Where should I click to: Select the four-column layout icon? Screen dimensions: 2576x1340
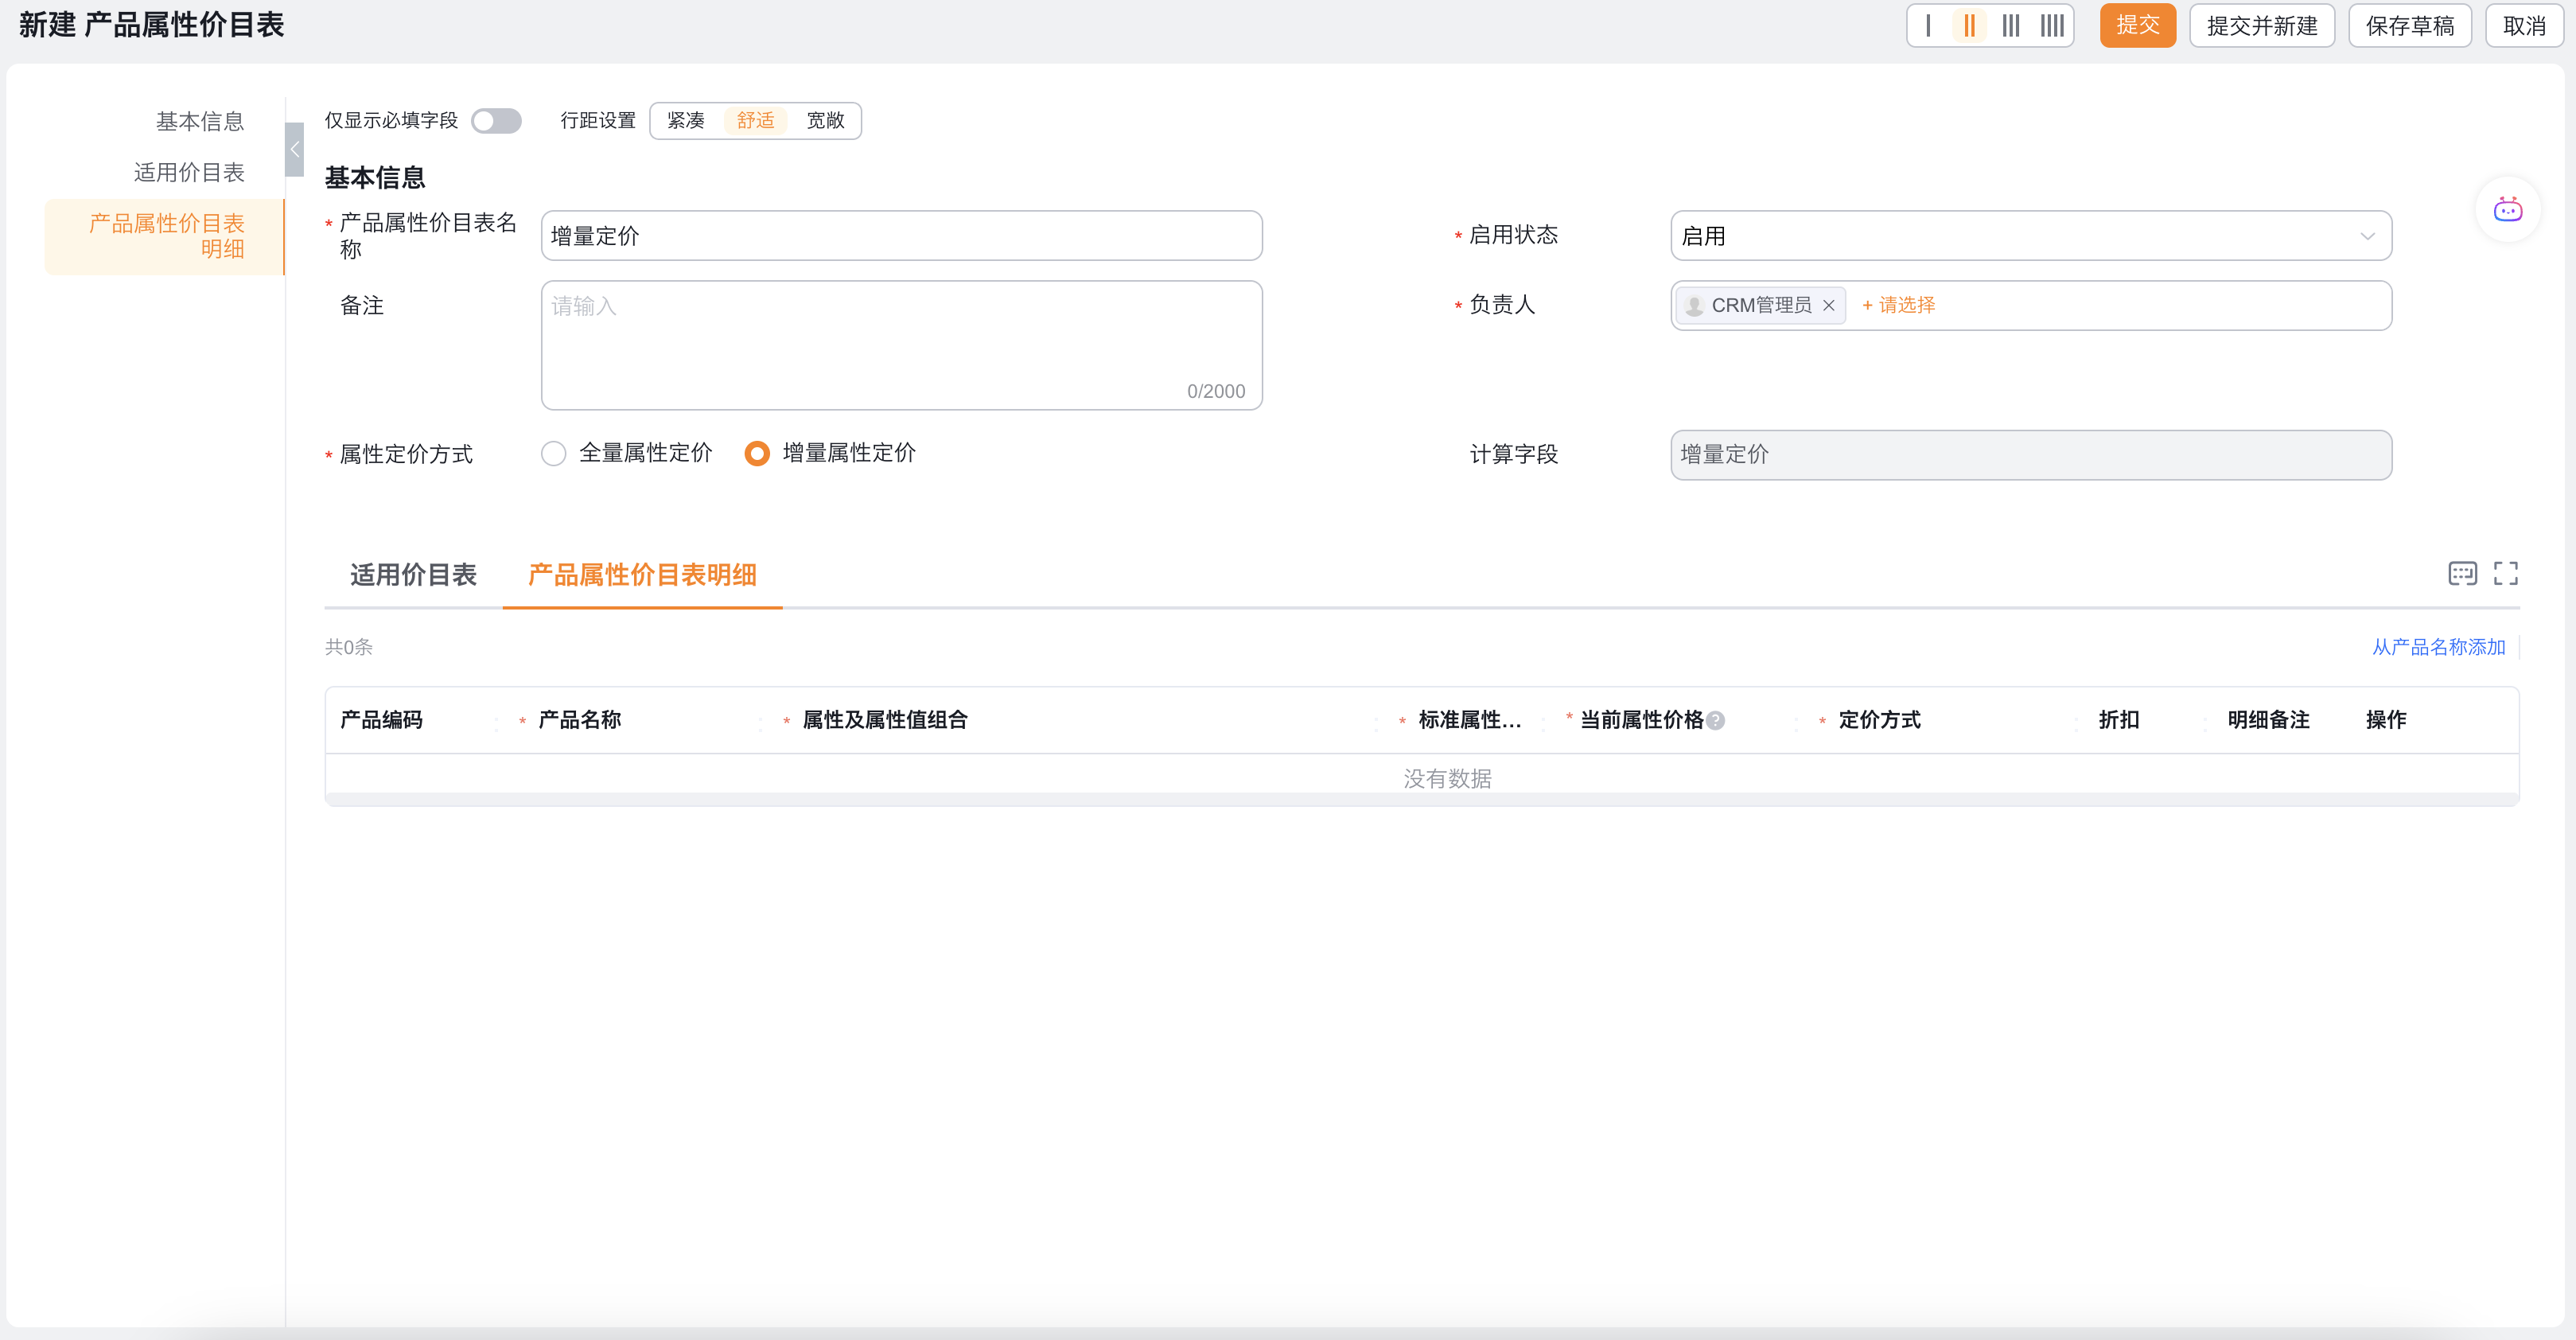click(2052, 25)
